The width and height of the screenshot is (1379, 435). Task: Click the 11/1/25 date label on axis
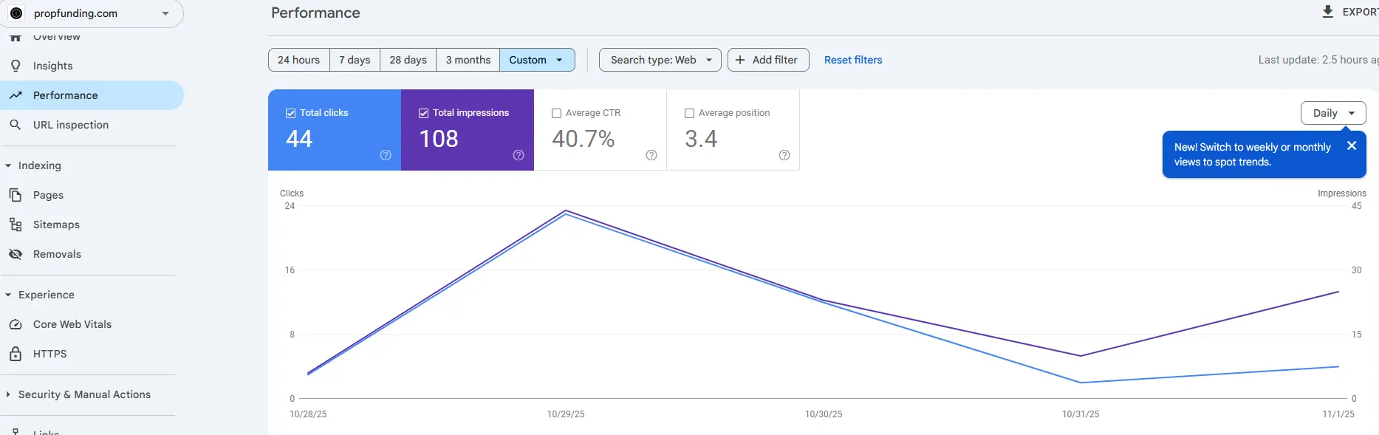[x=1338, y=414]
